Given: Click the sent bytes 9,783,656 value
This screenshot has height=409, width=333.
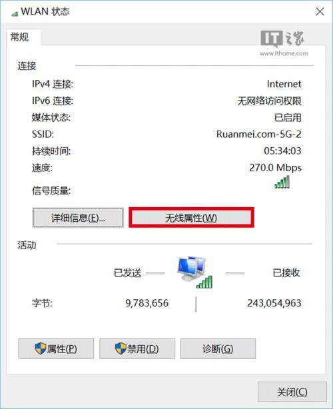Looking at the screenshot, I should (147, 303).
